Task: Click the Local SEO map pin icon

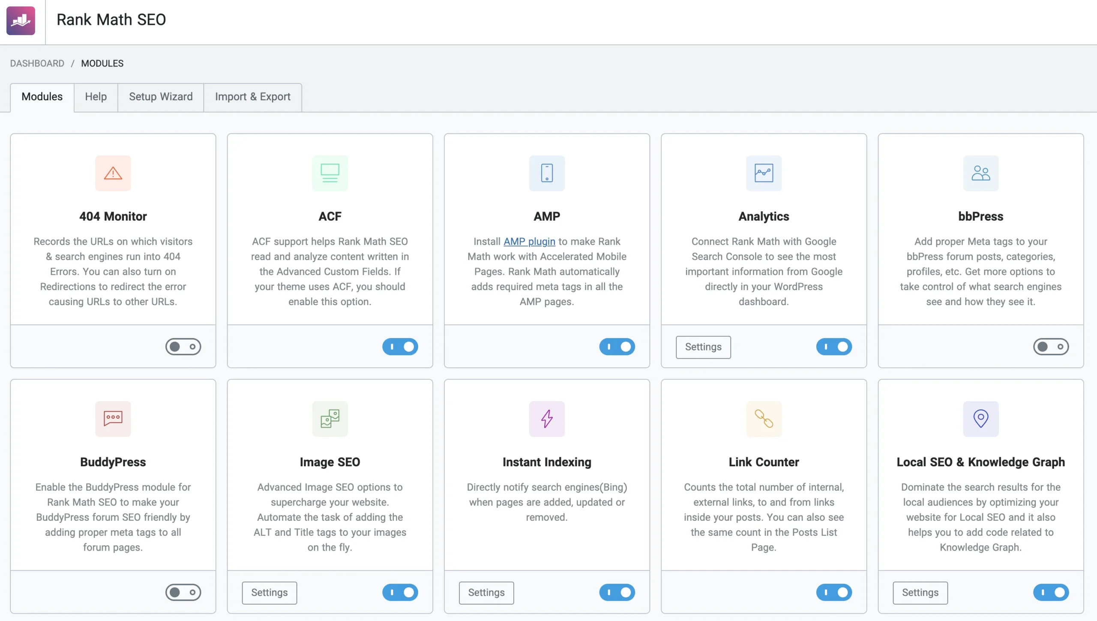Action: (x=980, y=419)
